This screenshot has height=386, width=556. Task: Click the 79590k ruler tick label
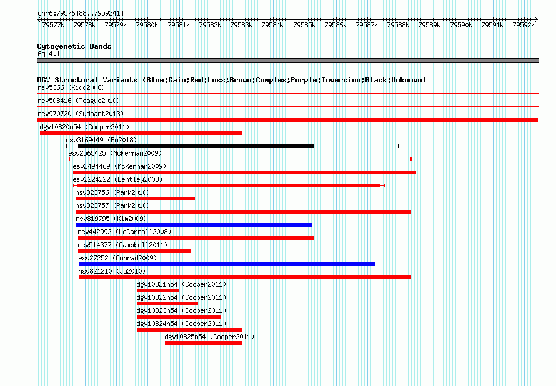click(x=461, y=25)
